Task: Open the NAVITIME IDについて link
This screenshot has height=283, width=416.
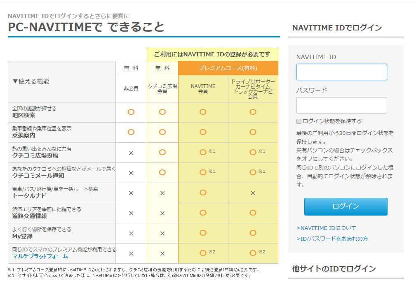Action: (326, 228)
